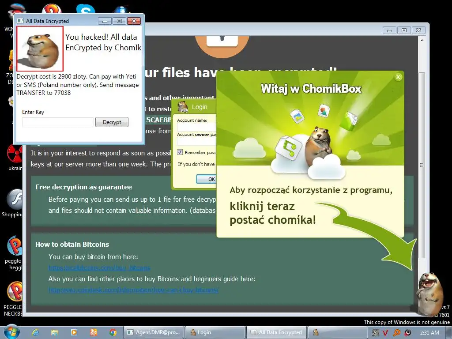
Task: Click the All Data Encrypted title bar icon
Action: coord(20,21)
